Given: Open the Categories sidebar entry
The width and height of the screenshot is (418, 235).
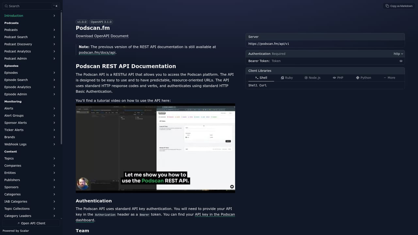Looking at the screenshot, I should click(x=30, y=195).
